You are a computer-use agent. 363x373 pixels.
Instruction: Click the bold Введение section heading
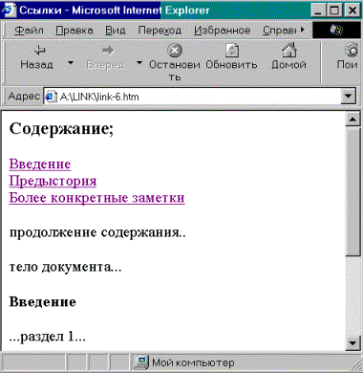[x=43, y=301]
